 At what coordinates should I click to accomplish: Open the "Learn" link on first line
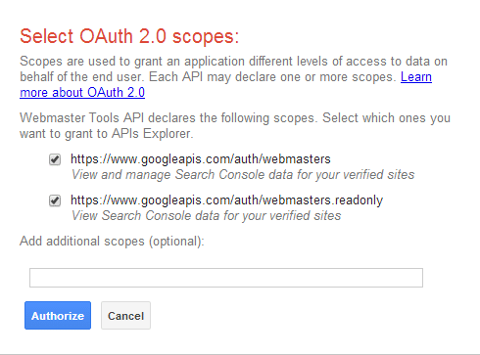(x=416, y=77)
